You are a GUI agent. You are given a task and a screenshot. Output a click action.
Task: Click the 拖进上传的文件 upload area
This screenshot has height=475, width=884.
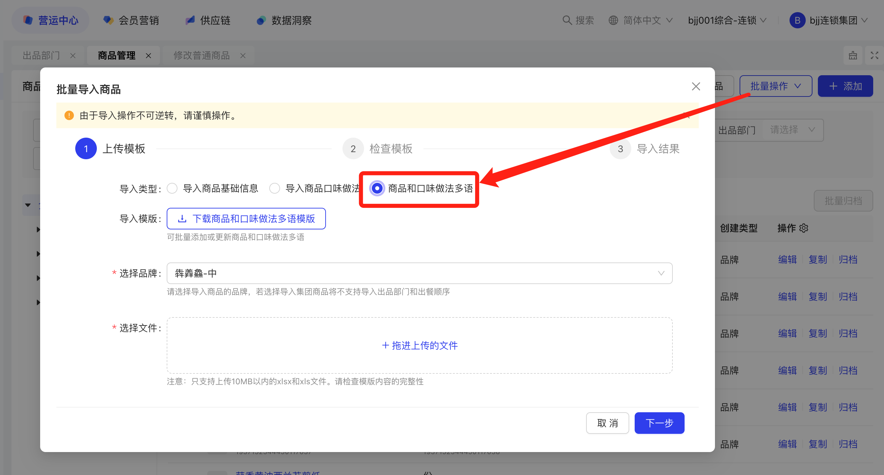(419, 345)
